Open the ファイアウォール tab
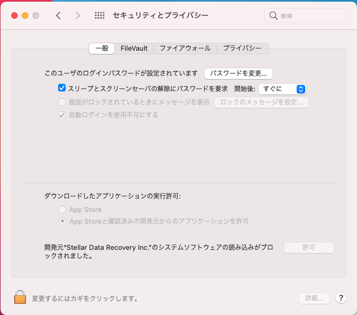The height and width of the screenshot is (315, 357). point(185,48)
